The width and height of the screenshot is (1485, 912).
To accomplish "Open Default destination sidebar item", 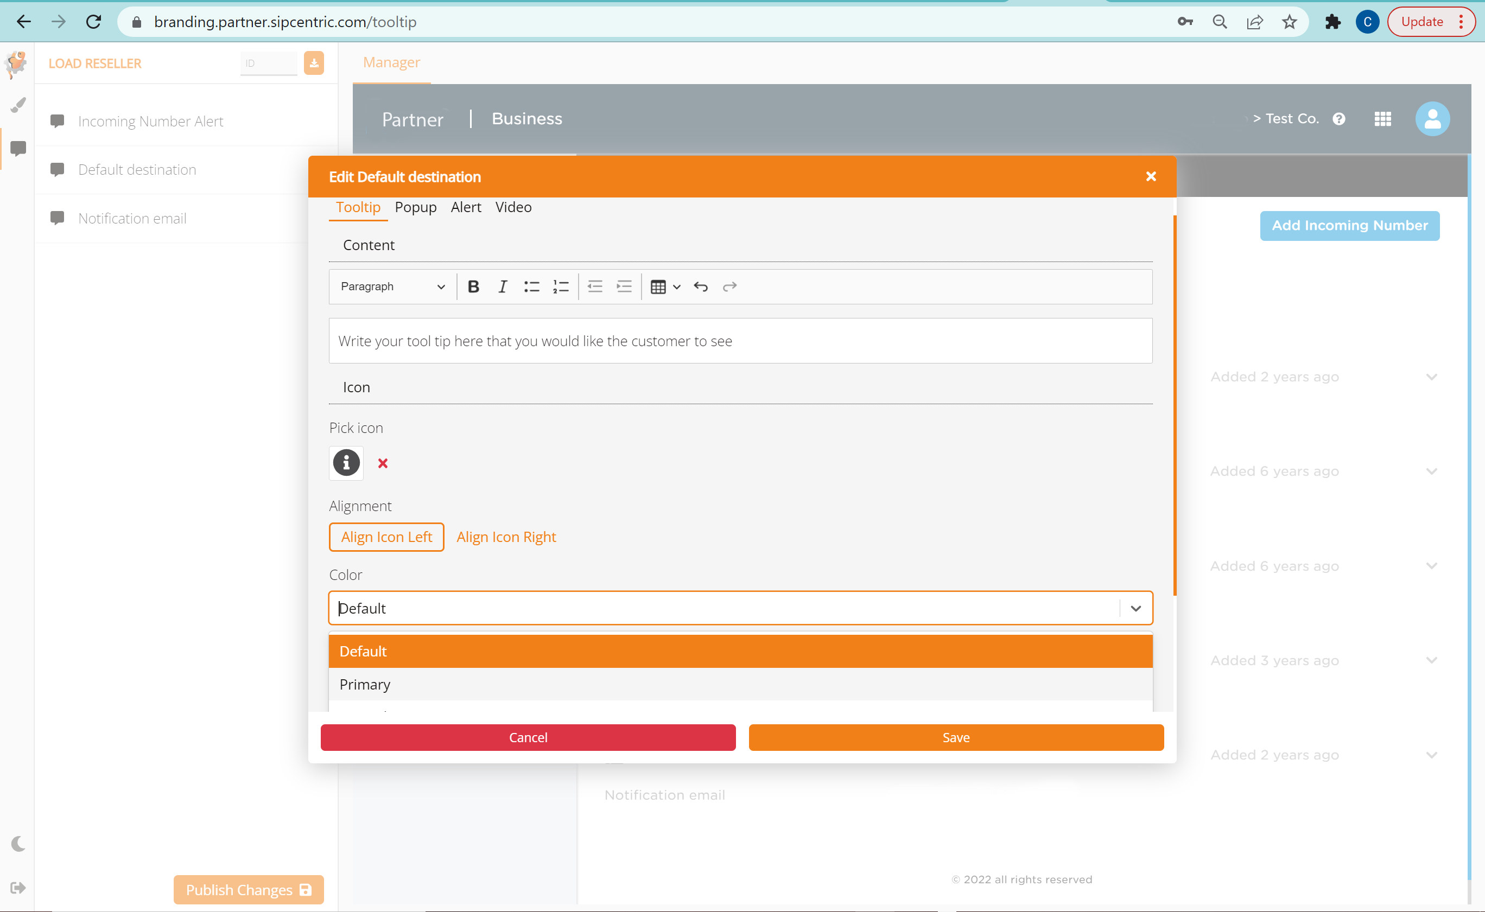I will point(172,169).
